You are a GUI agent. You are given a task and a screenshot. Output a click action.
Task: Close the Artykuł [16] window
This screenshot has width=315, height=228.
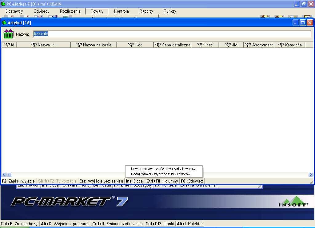(x=310, y=22)
